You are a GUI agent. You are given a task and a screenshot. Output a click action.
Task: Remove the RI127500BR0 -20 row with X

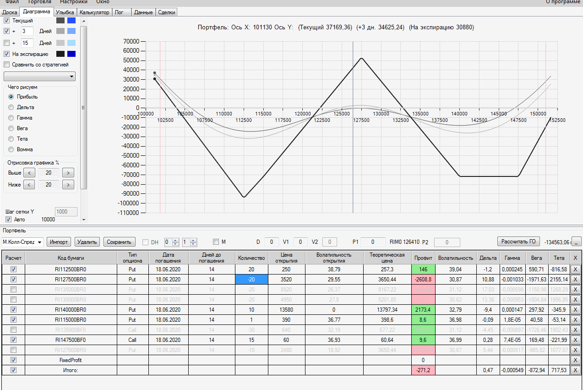pyautogui.click(x=575, y=280)
